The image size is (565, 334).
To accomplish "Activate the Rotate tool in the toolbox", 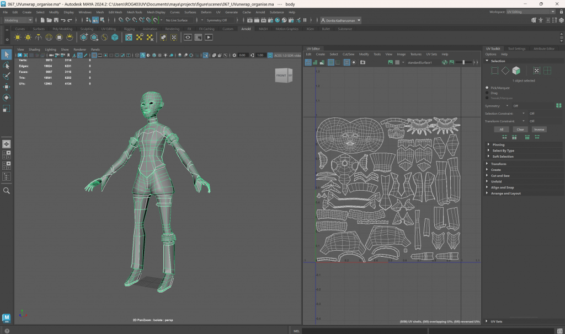I will (x=6, y=98).
